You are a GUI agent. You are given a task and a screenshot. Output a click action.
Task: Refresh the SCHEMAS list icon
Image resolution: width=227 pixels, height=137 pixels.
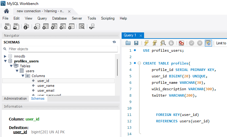click(x=114, y=42)
